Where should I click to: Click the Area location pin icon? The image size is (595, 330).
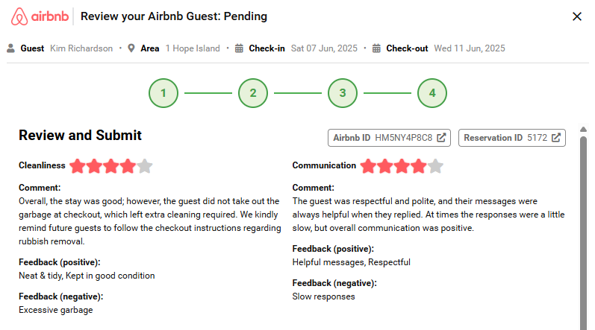(131, 48)
